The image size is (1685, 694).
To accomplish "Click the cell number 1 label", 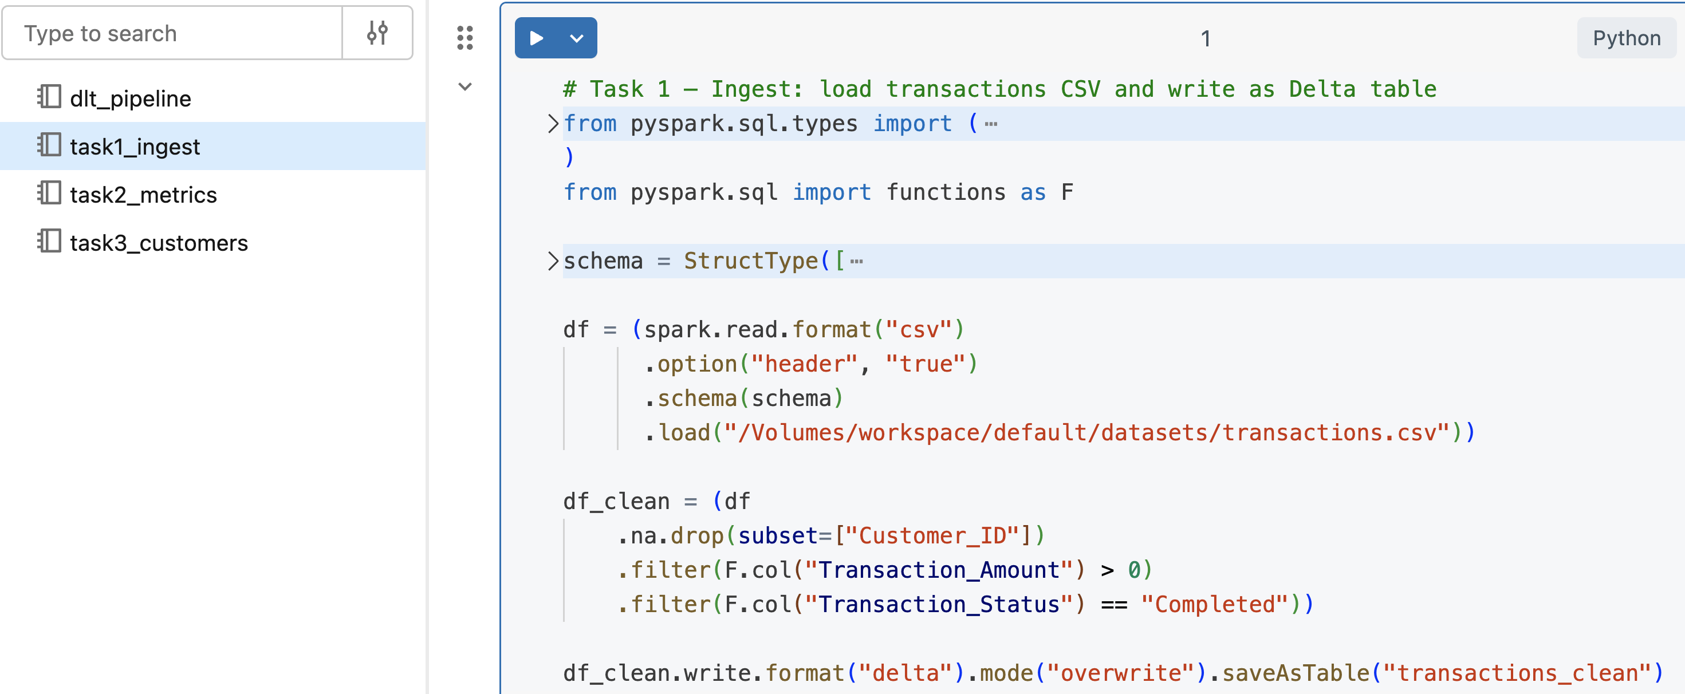I will [x=1206, y=37].
